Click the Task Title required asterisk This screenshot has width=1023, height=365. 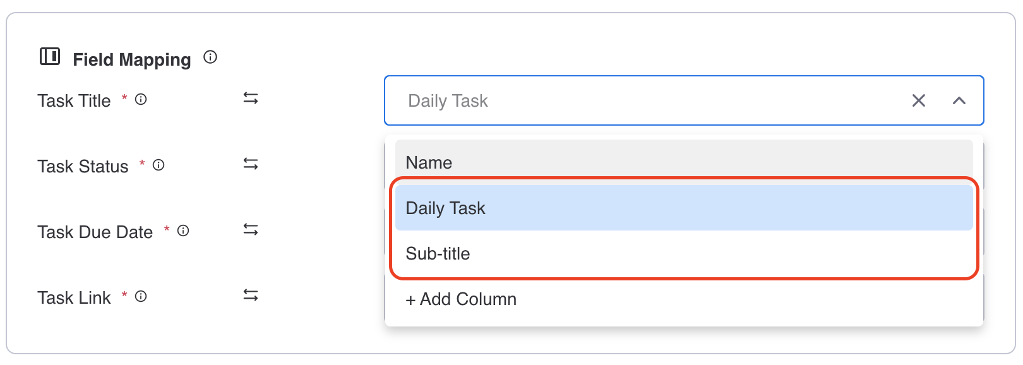[x=124, y=97]
